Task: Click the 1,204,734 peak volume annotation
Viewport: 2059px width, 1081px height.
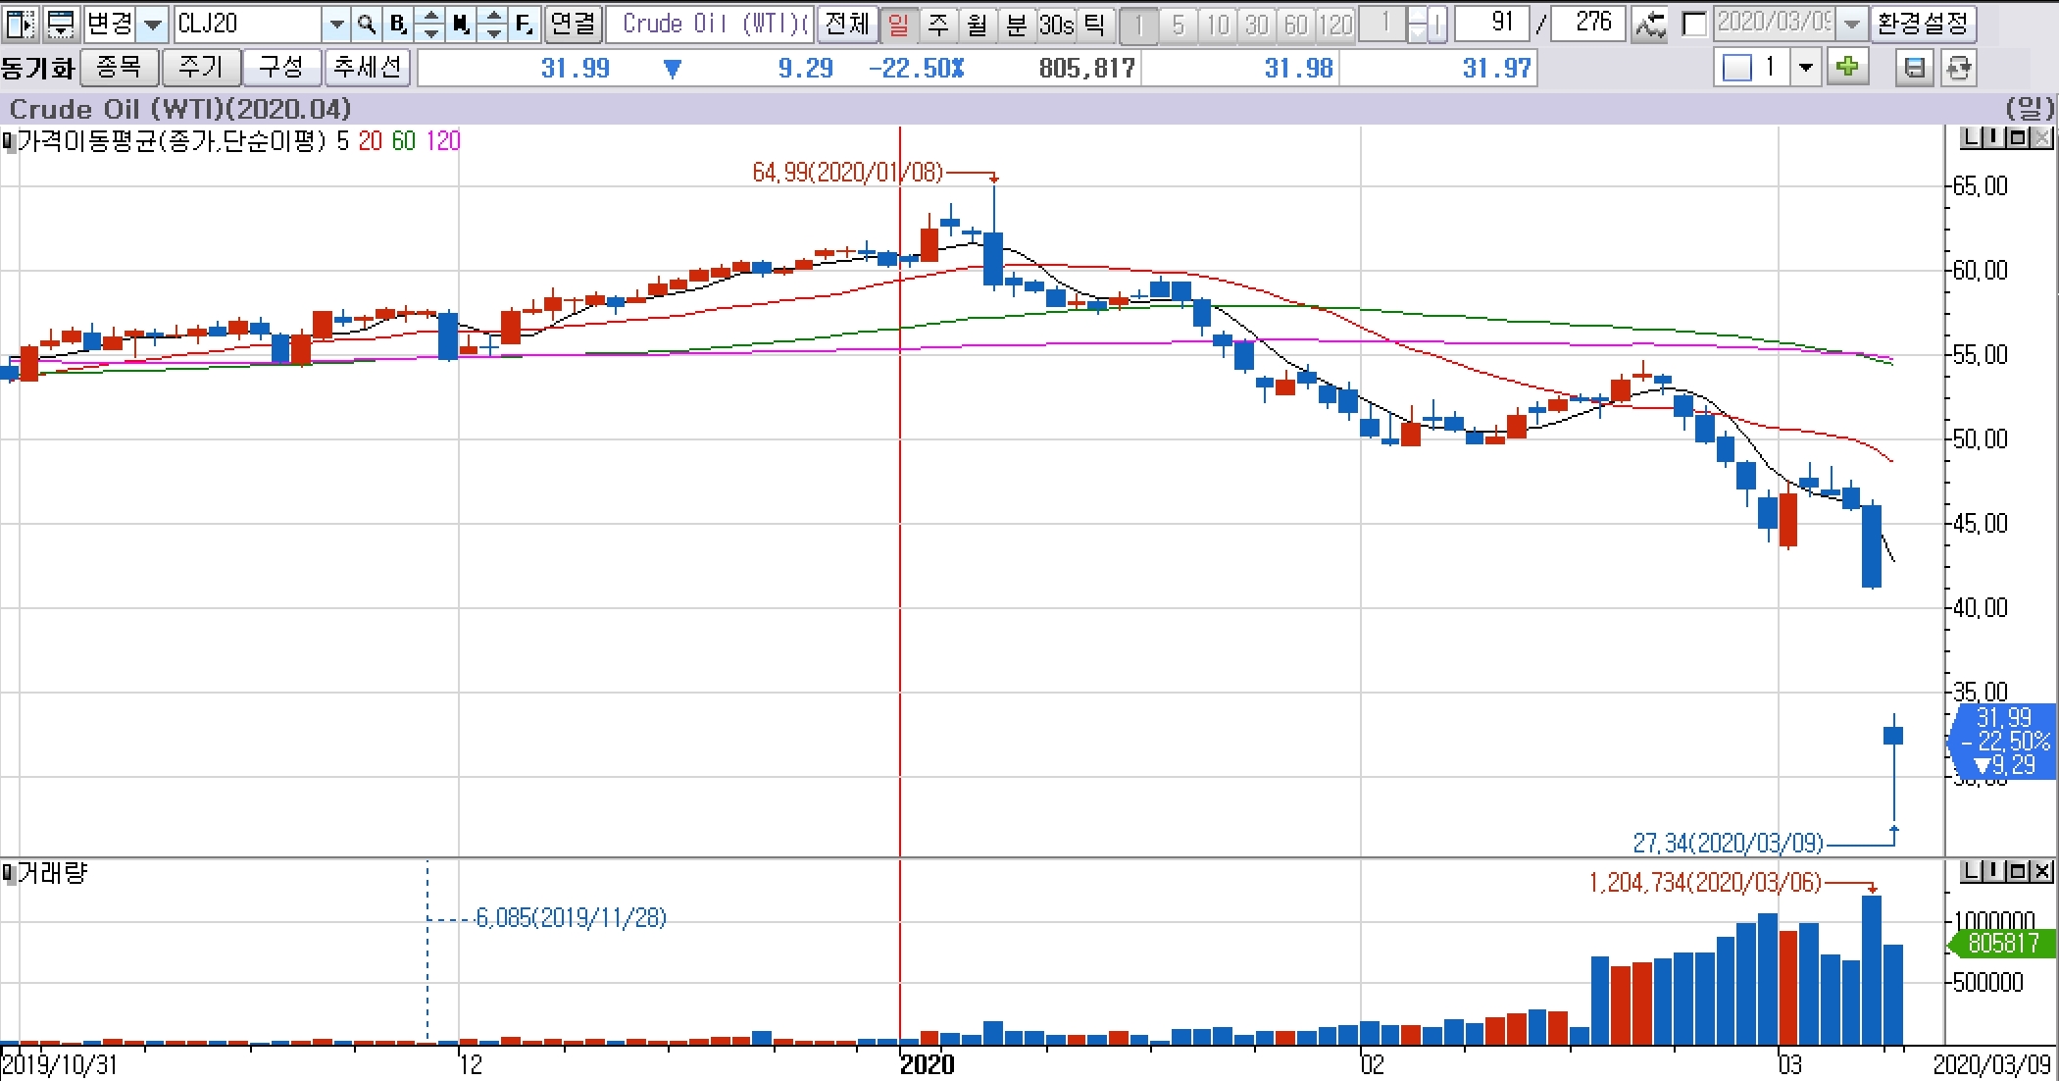Action: click(x=1705, y=883)
